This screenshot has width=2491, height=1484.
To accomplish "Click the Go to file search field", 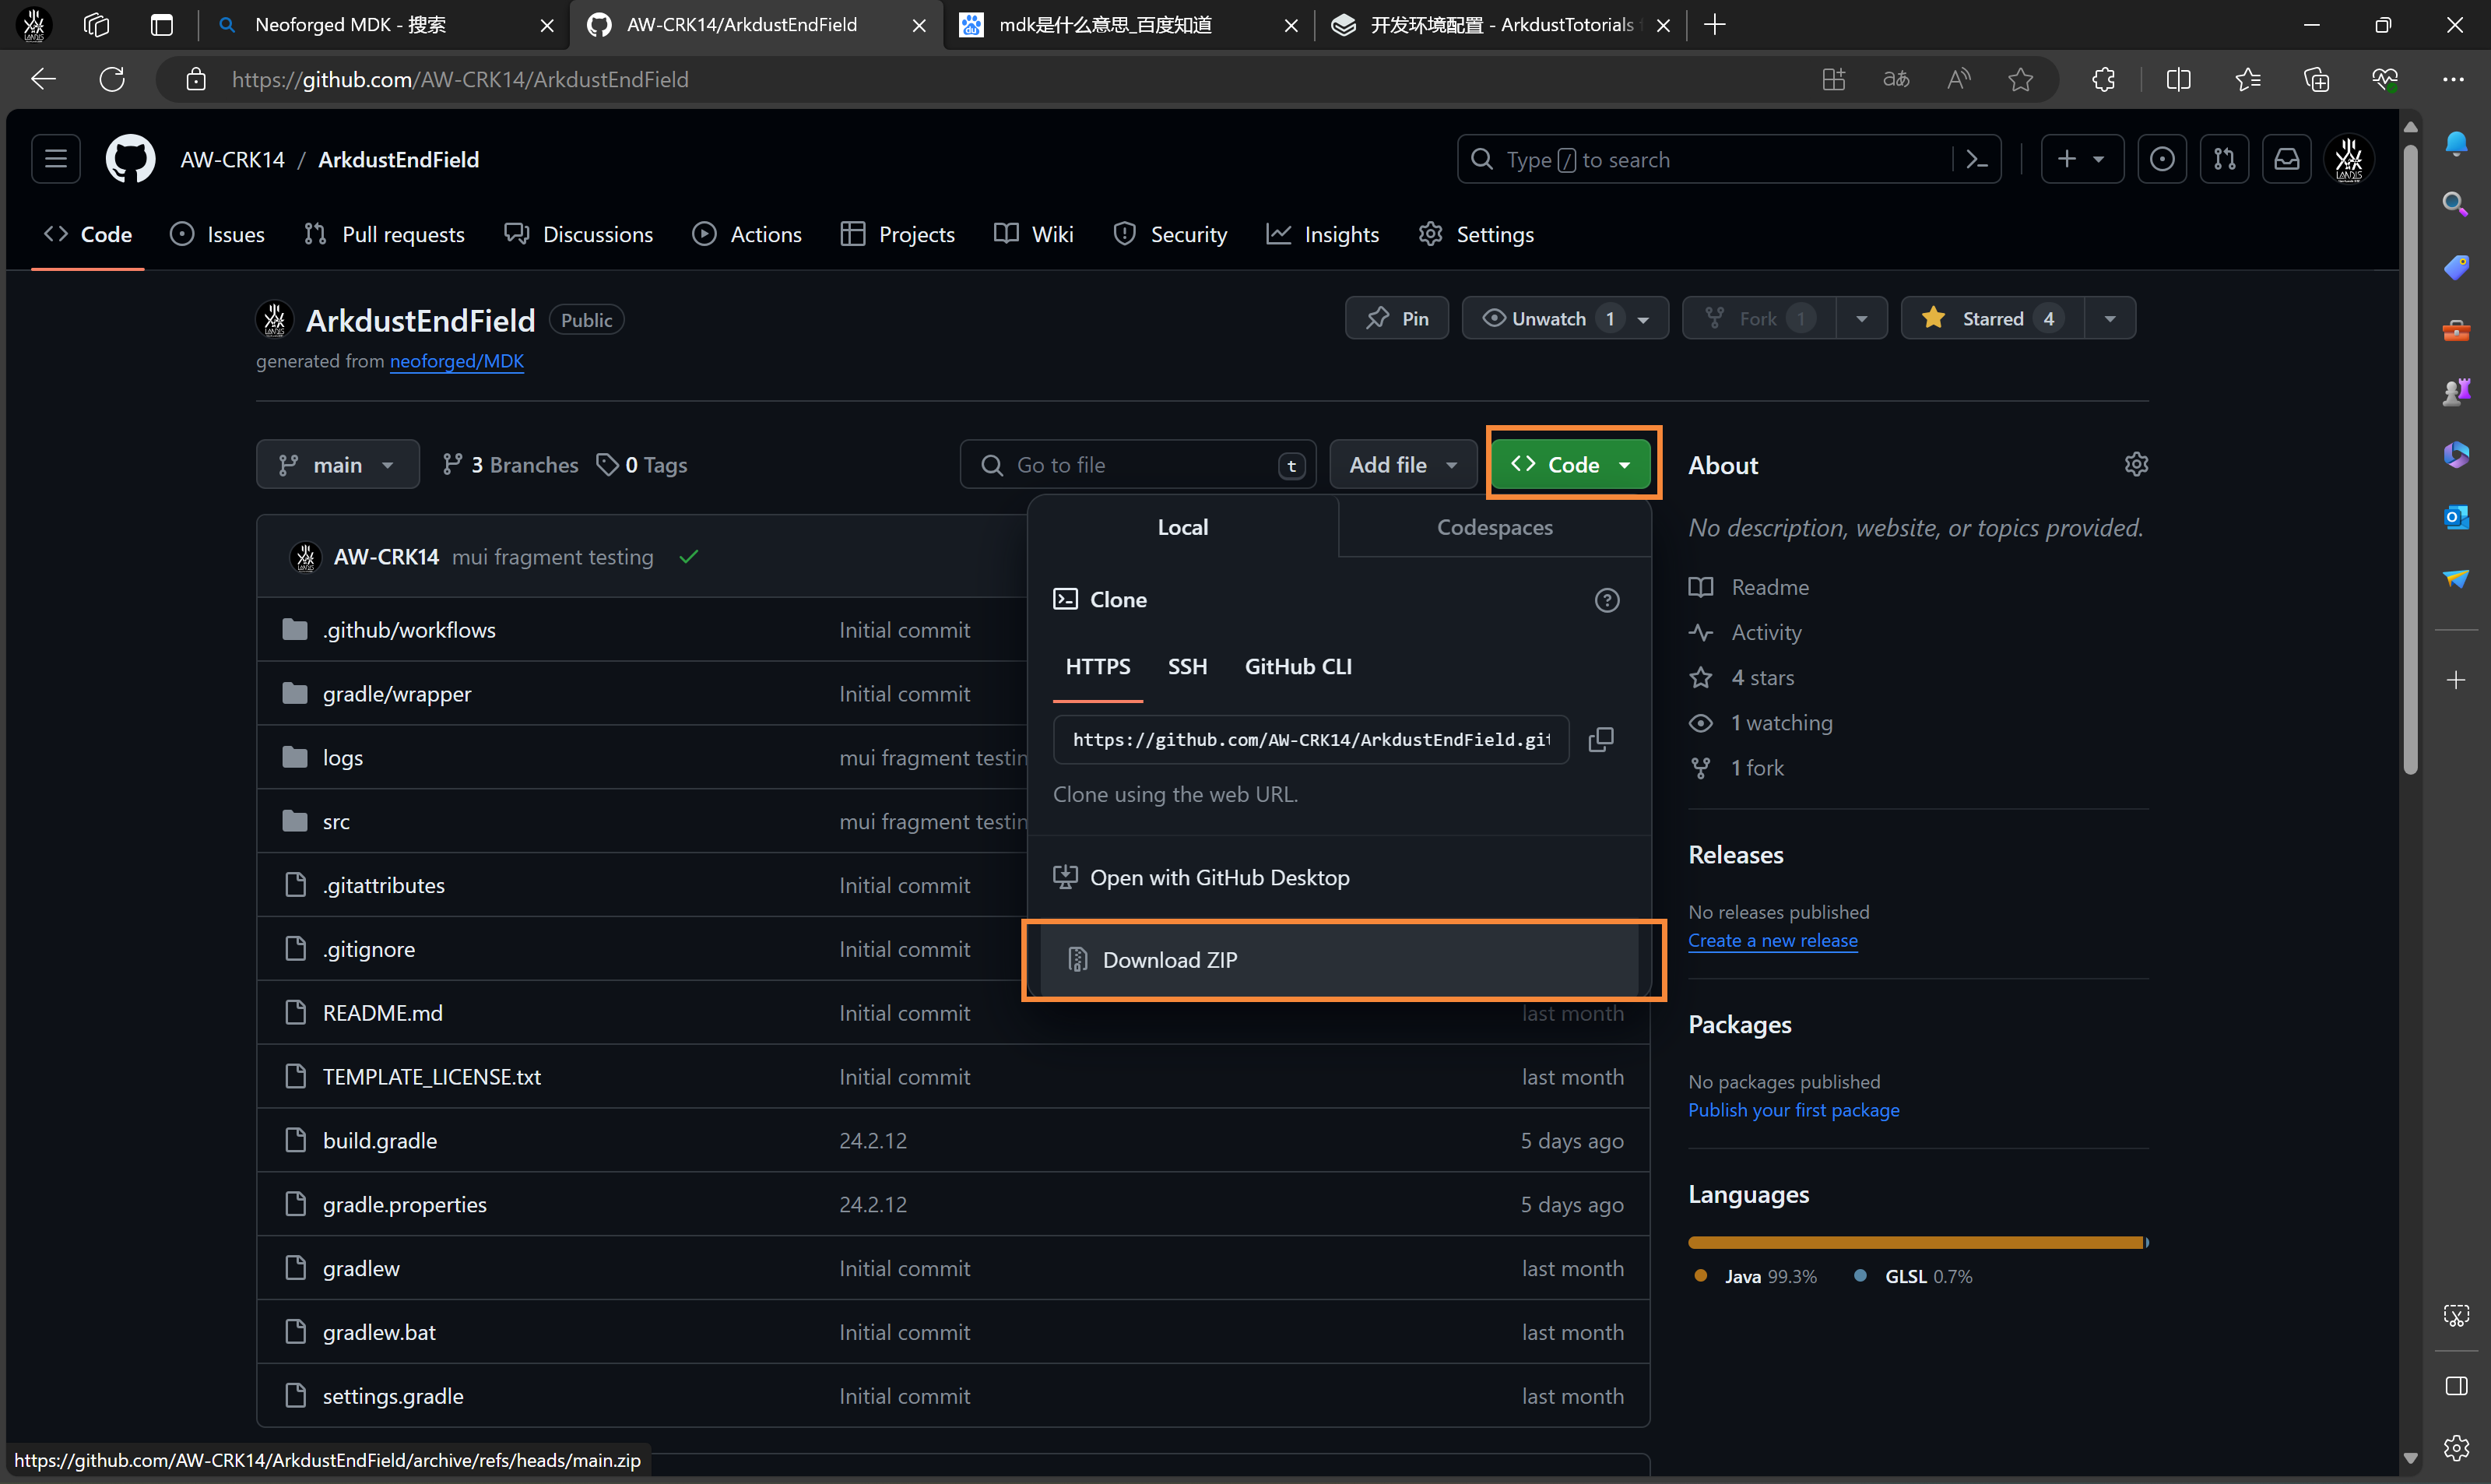I will pyautogui.click(x=1137, y=465).
